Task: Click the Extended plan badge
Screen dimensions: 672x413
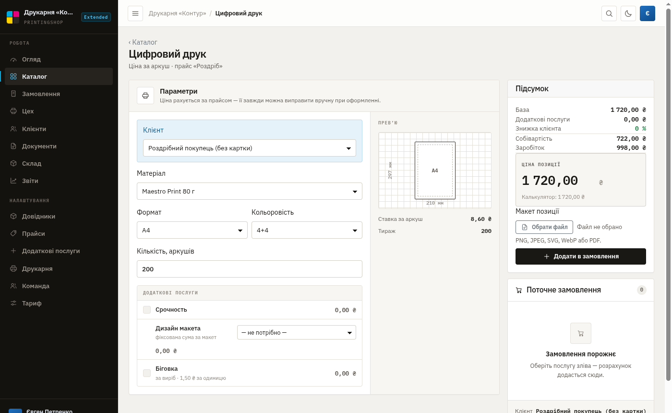Action: pyautogui.click(x=96, y=17)
